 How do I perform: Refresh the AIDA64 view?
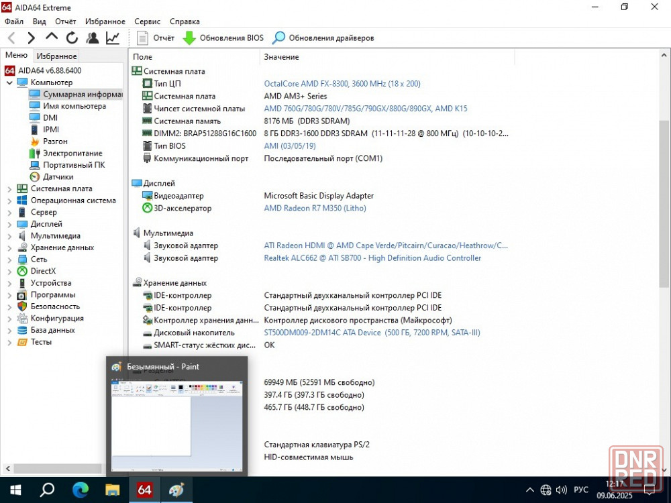72,38
